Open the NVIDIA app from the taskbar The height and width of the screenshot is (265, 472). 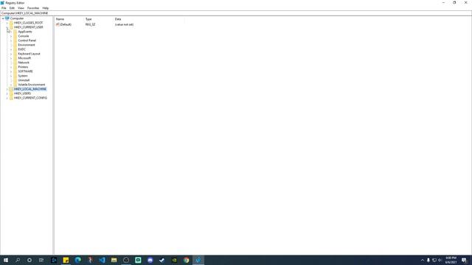174,260
